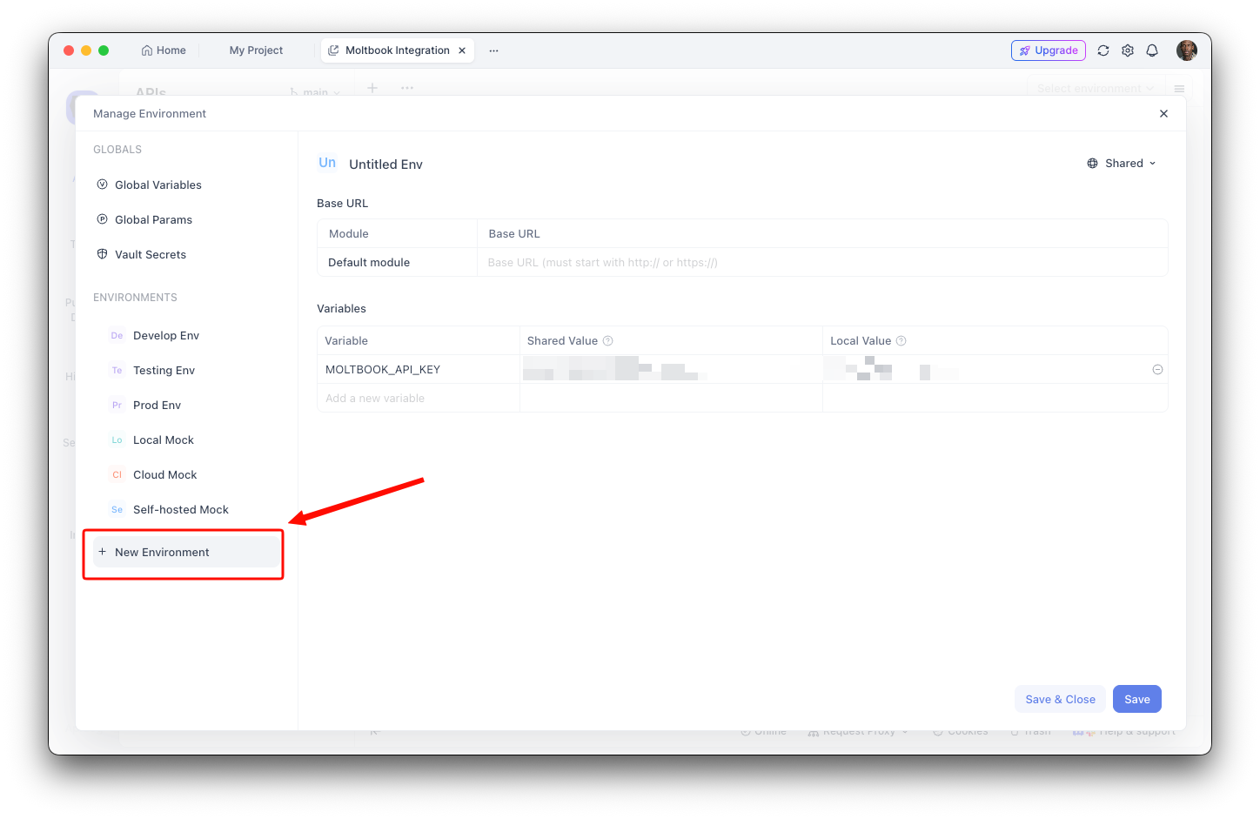
Task: Click the Save button
Action: pos(1137,699)
